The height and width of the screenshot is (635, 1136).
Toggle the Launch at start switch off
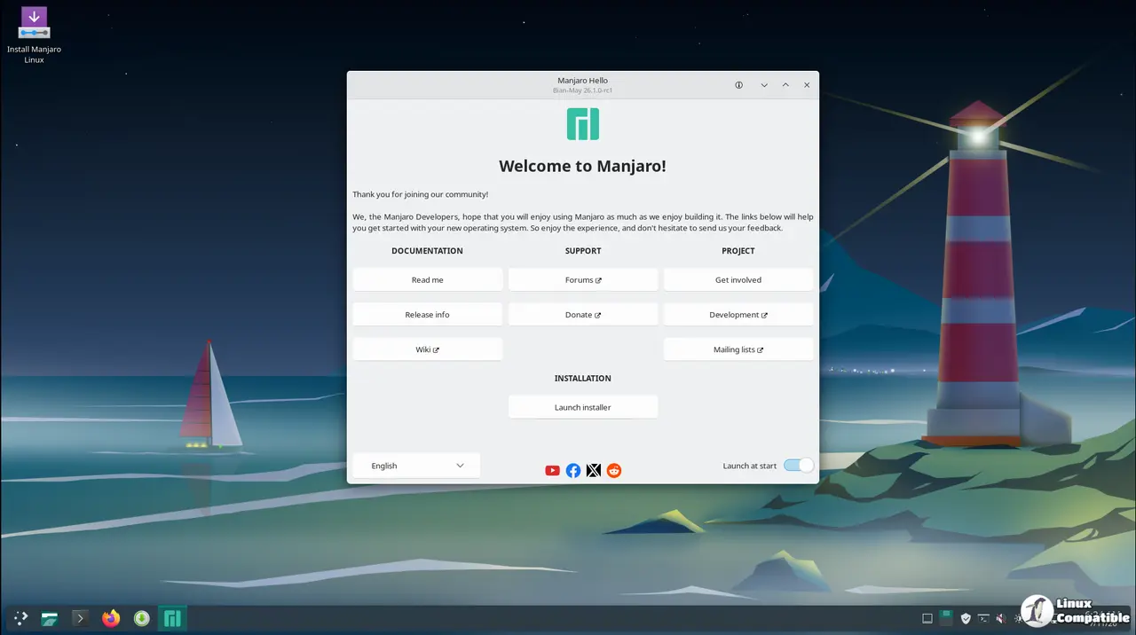coord(798,466)
